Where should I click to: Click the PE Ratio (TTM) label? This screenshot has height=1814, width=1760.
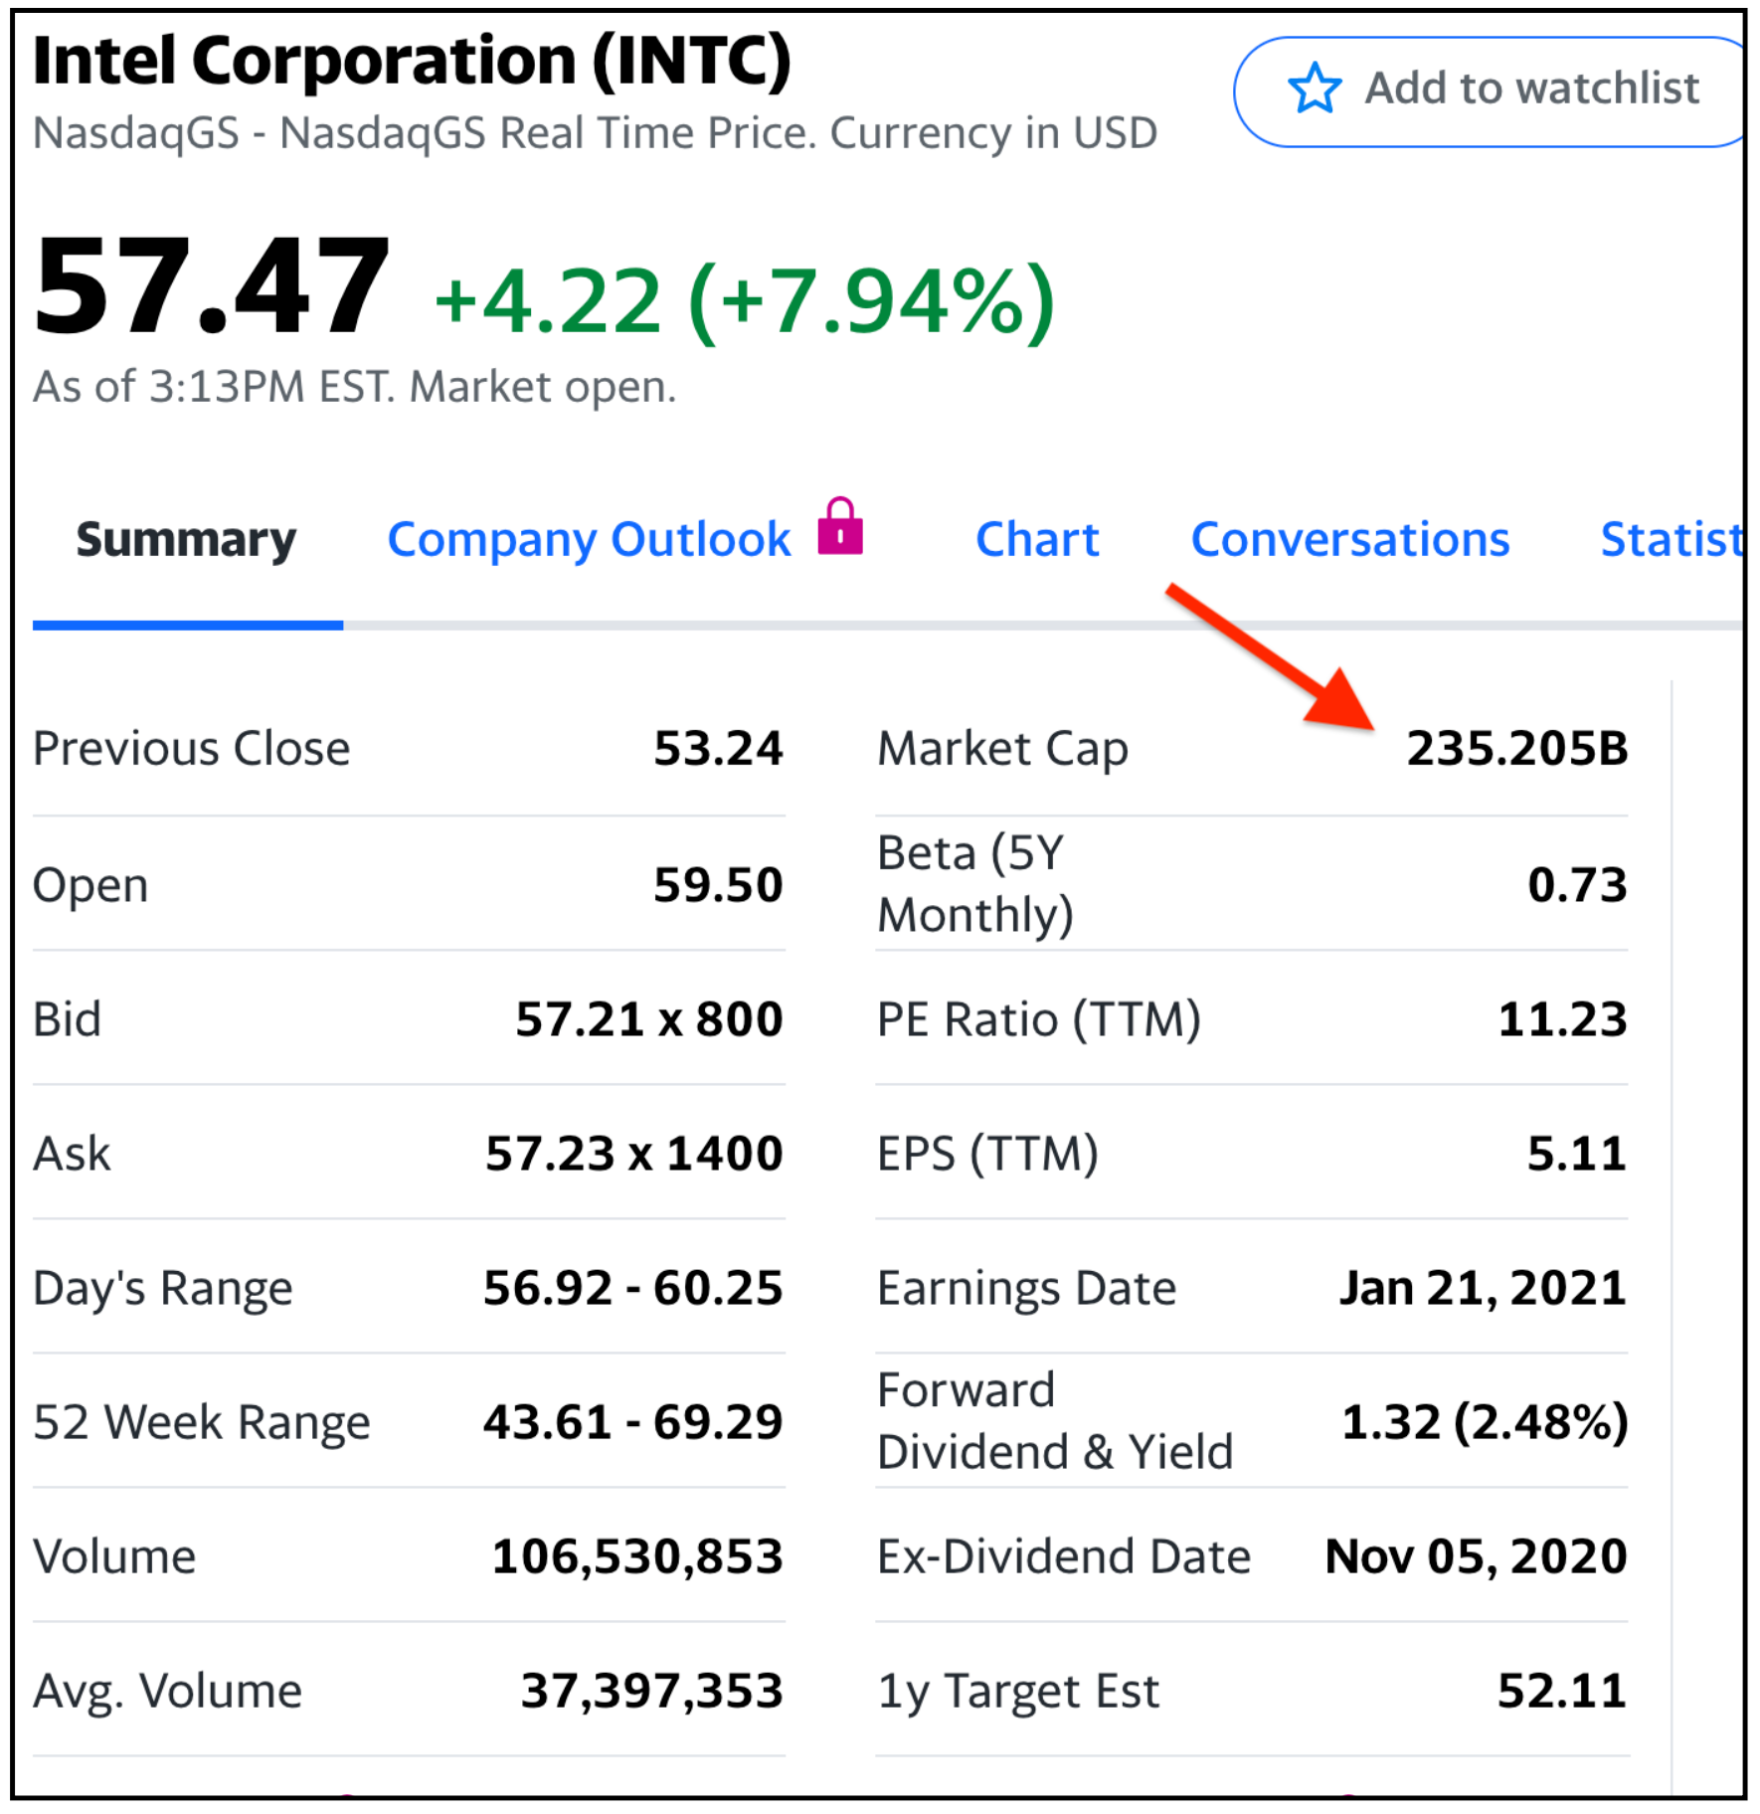[1039, 1020]
